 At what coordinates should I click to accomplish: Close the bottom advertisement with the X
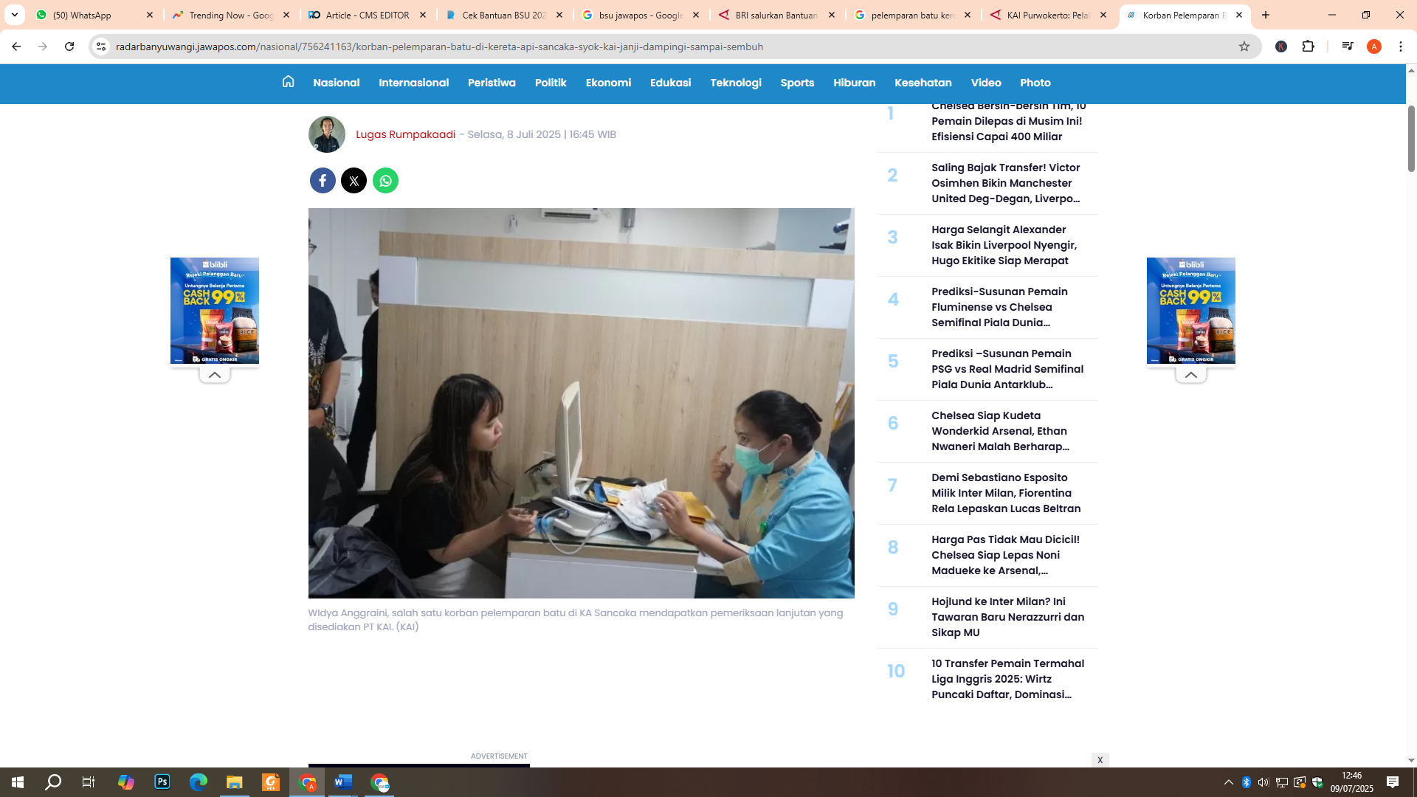(x=1100, y=759)
